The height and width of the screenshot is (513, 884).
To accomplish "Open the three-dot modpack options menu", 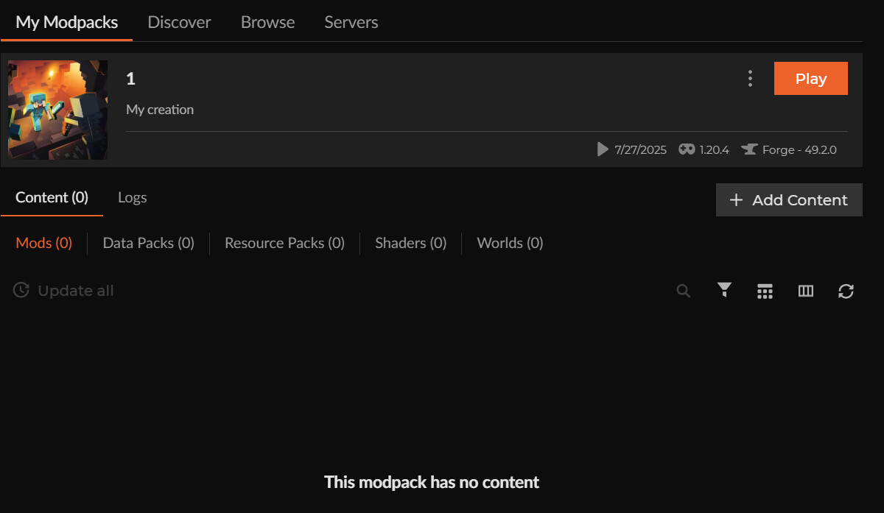I will click(750, 79).
